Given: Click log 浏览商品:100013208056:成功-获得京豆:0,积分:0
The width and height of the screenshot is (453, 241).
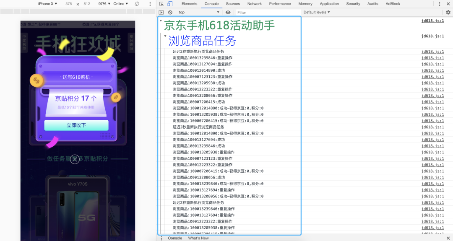Looking at the screenshot, I should (218, 196).
